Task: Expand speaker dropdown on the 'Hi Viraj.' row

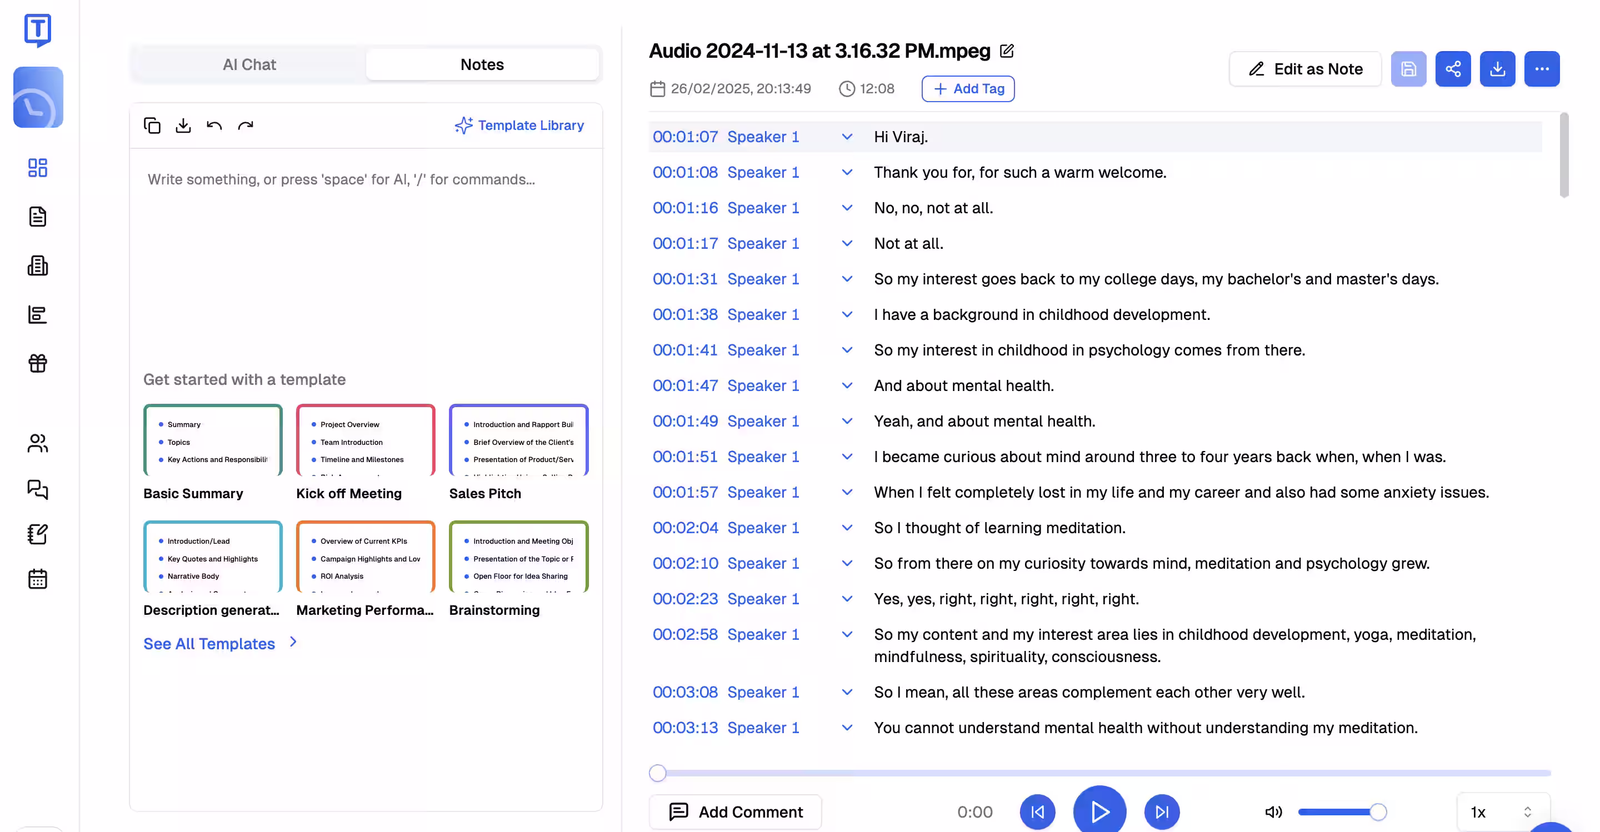Action: pos(847,137)
